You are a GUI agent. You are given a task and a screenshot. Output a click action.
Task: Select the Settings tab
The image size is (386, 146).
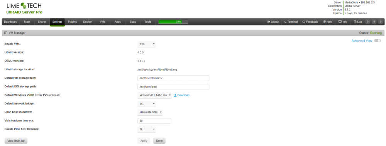coord(57,22)
